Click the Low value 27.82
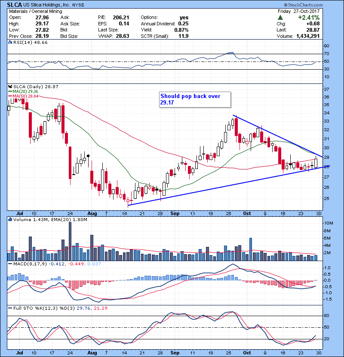This screenshot has width=344, height=357. point(42,30)
